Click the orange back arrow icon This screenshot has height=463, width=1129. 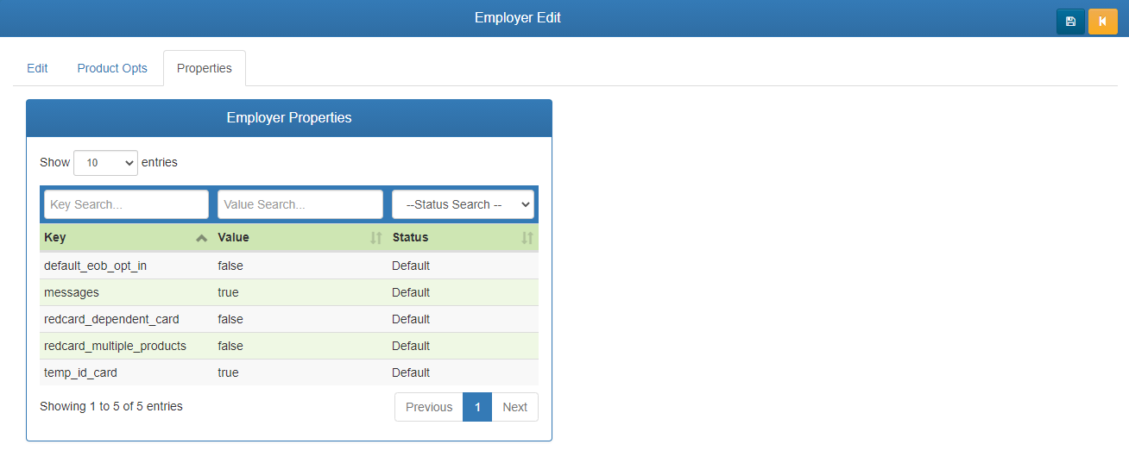point(1102,22)
